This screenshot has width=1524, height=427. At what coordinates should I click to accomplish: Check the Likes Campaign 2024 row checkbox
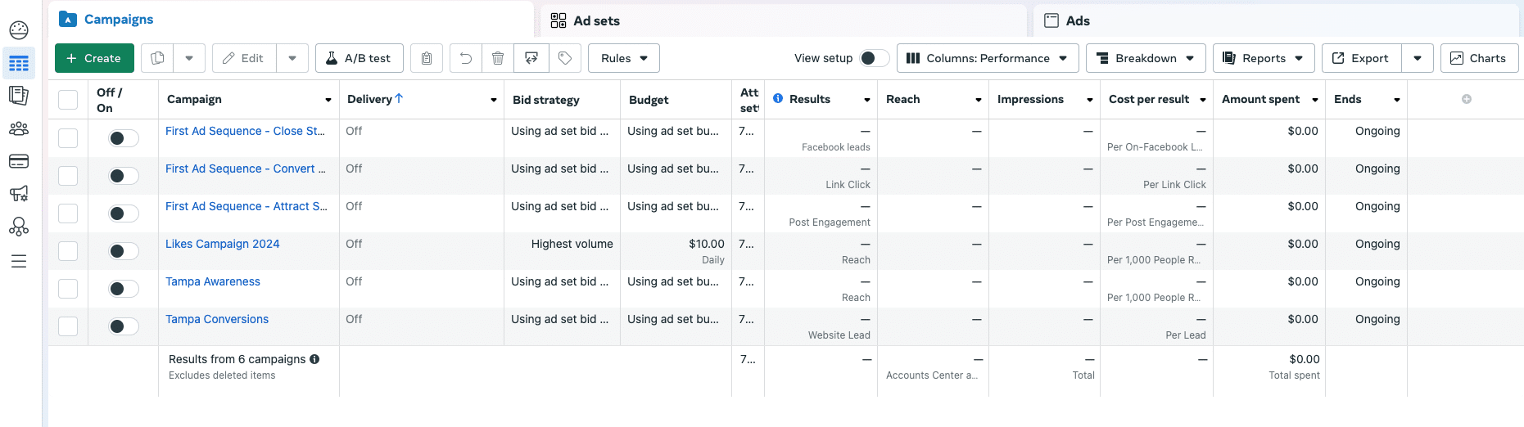[x=68, y=251]
